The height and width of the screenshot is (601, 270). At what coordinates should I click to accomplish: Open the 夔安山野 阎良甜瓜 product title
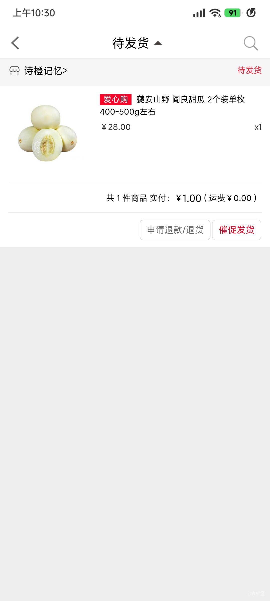click(x=172, y=105)
